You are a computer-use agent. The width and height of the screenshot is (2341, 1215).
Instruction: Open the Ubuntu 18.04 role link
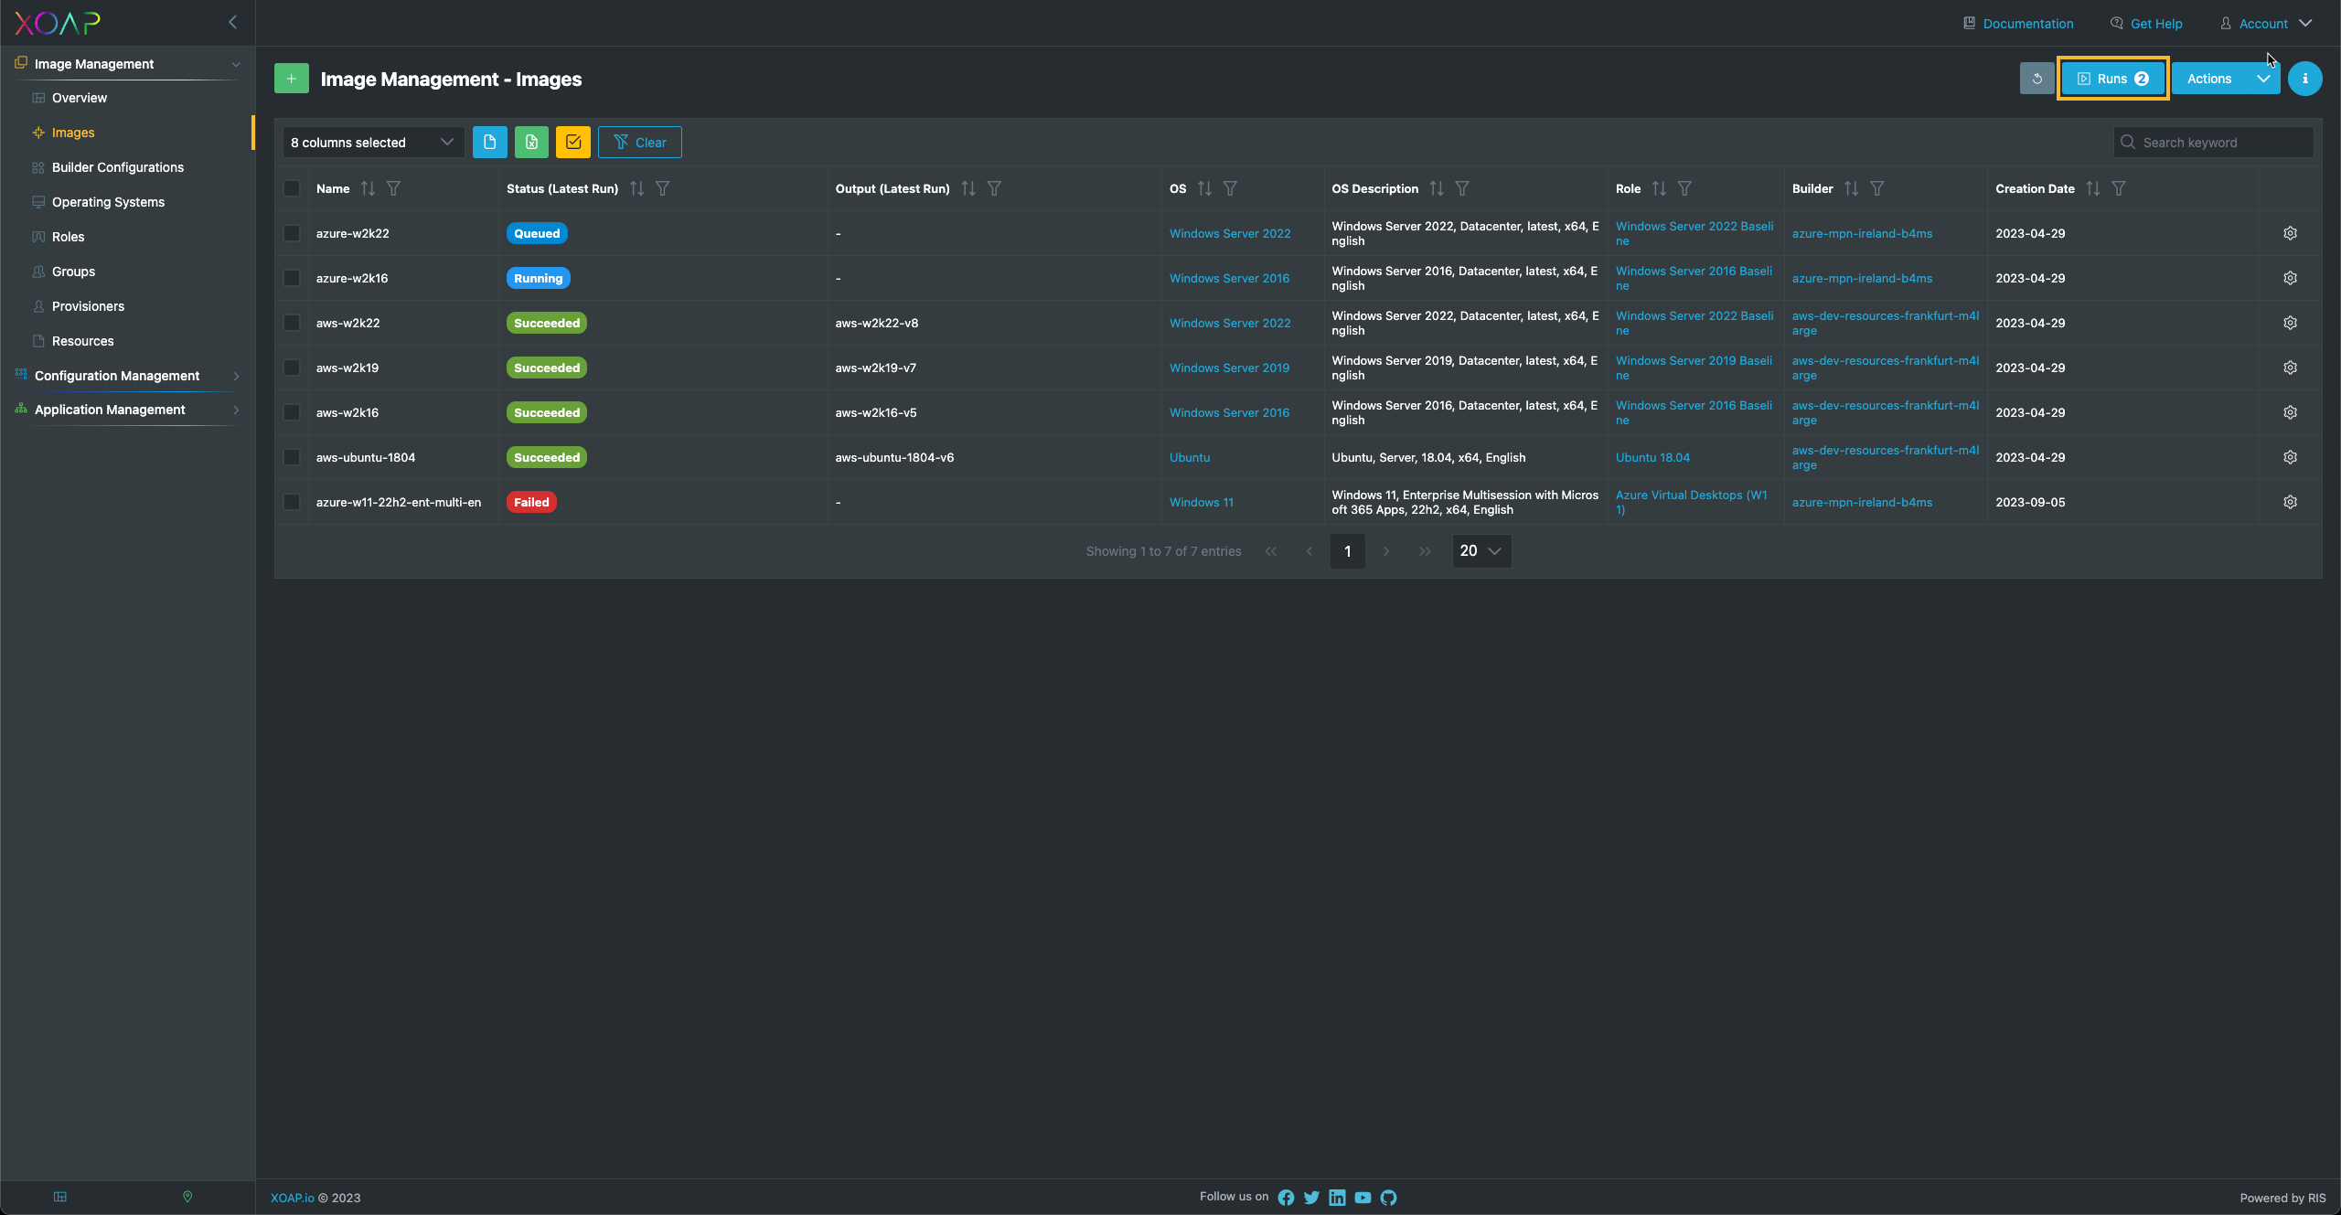[1652, 457]
